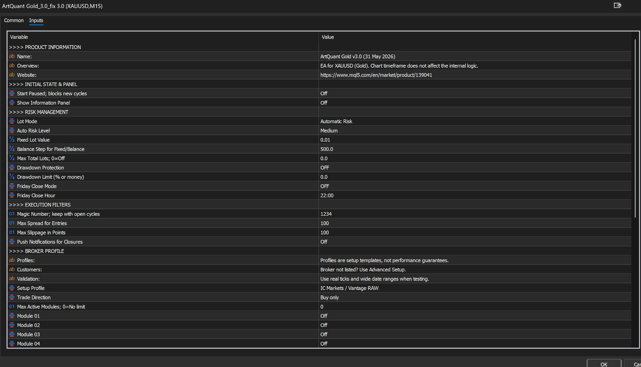Click the enum icon beside Module 01
This screenshot has width=641, height=367.
pos(12,316)
